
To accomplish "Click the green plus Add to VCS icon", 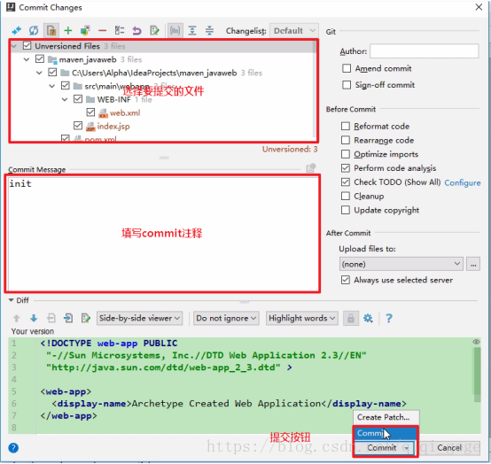I will 68,31.
